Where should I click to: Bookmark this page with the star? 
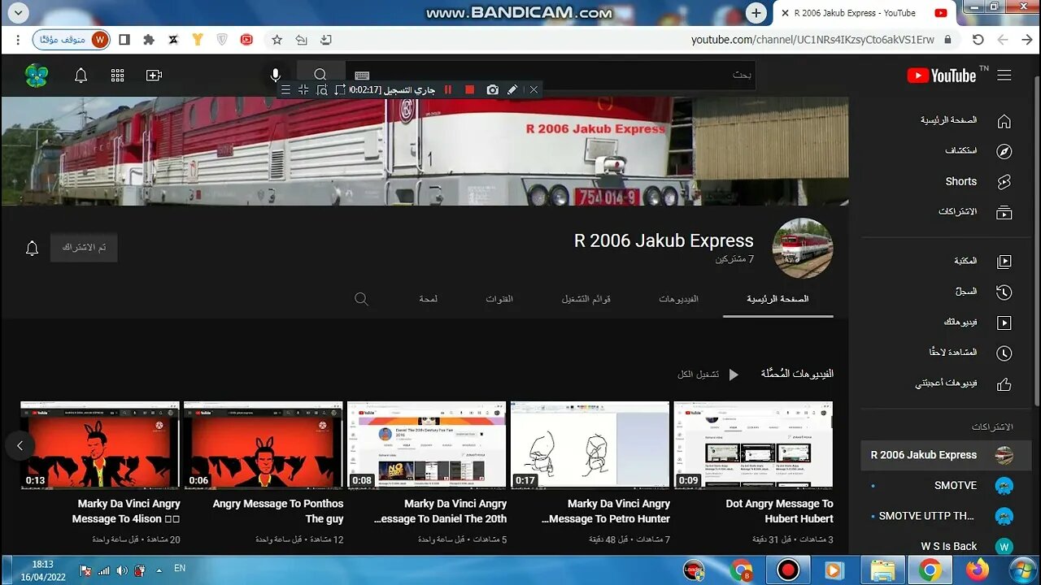point(277,39)
